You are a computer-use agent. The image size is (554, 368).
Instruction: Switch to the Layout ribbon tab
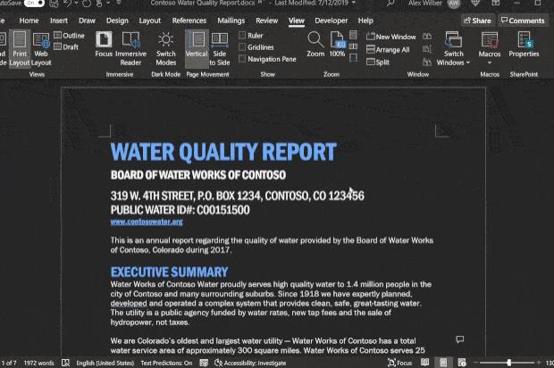pos(150,20)
